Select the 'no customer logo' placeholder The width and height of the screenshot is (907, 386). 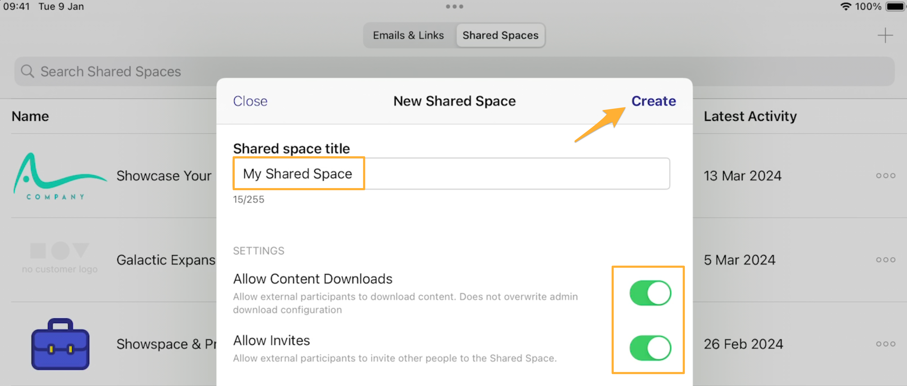click(x=60, y=259)
